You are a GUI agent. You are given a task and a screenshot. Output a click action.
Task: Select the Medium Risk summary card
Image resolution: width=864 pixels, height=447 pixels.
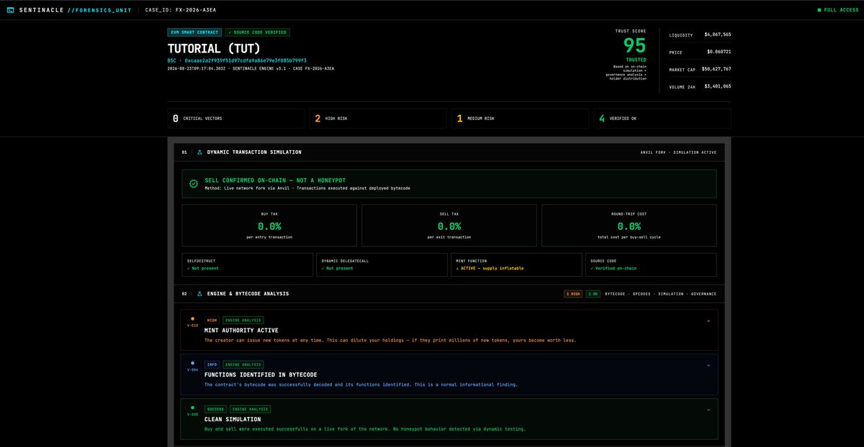[x=520, y=118]
